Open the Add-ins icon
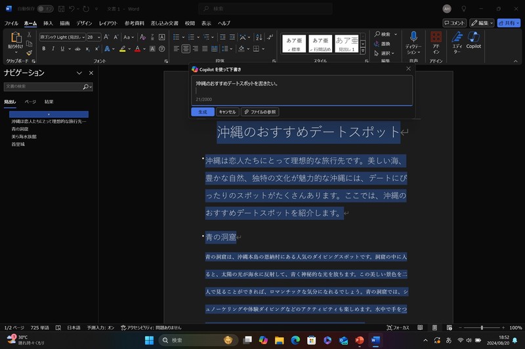 click(x=436, y=37)
